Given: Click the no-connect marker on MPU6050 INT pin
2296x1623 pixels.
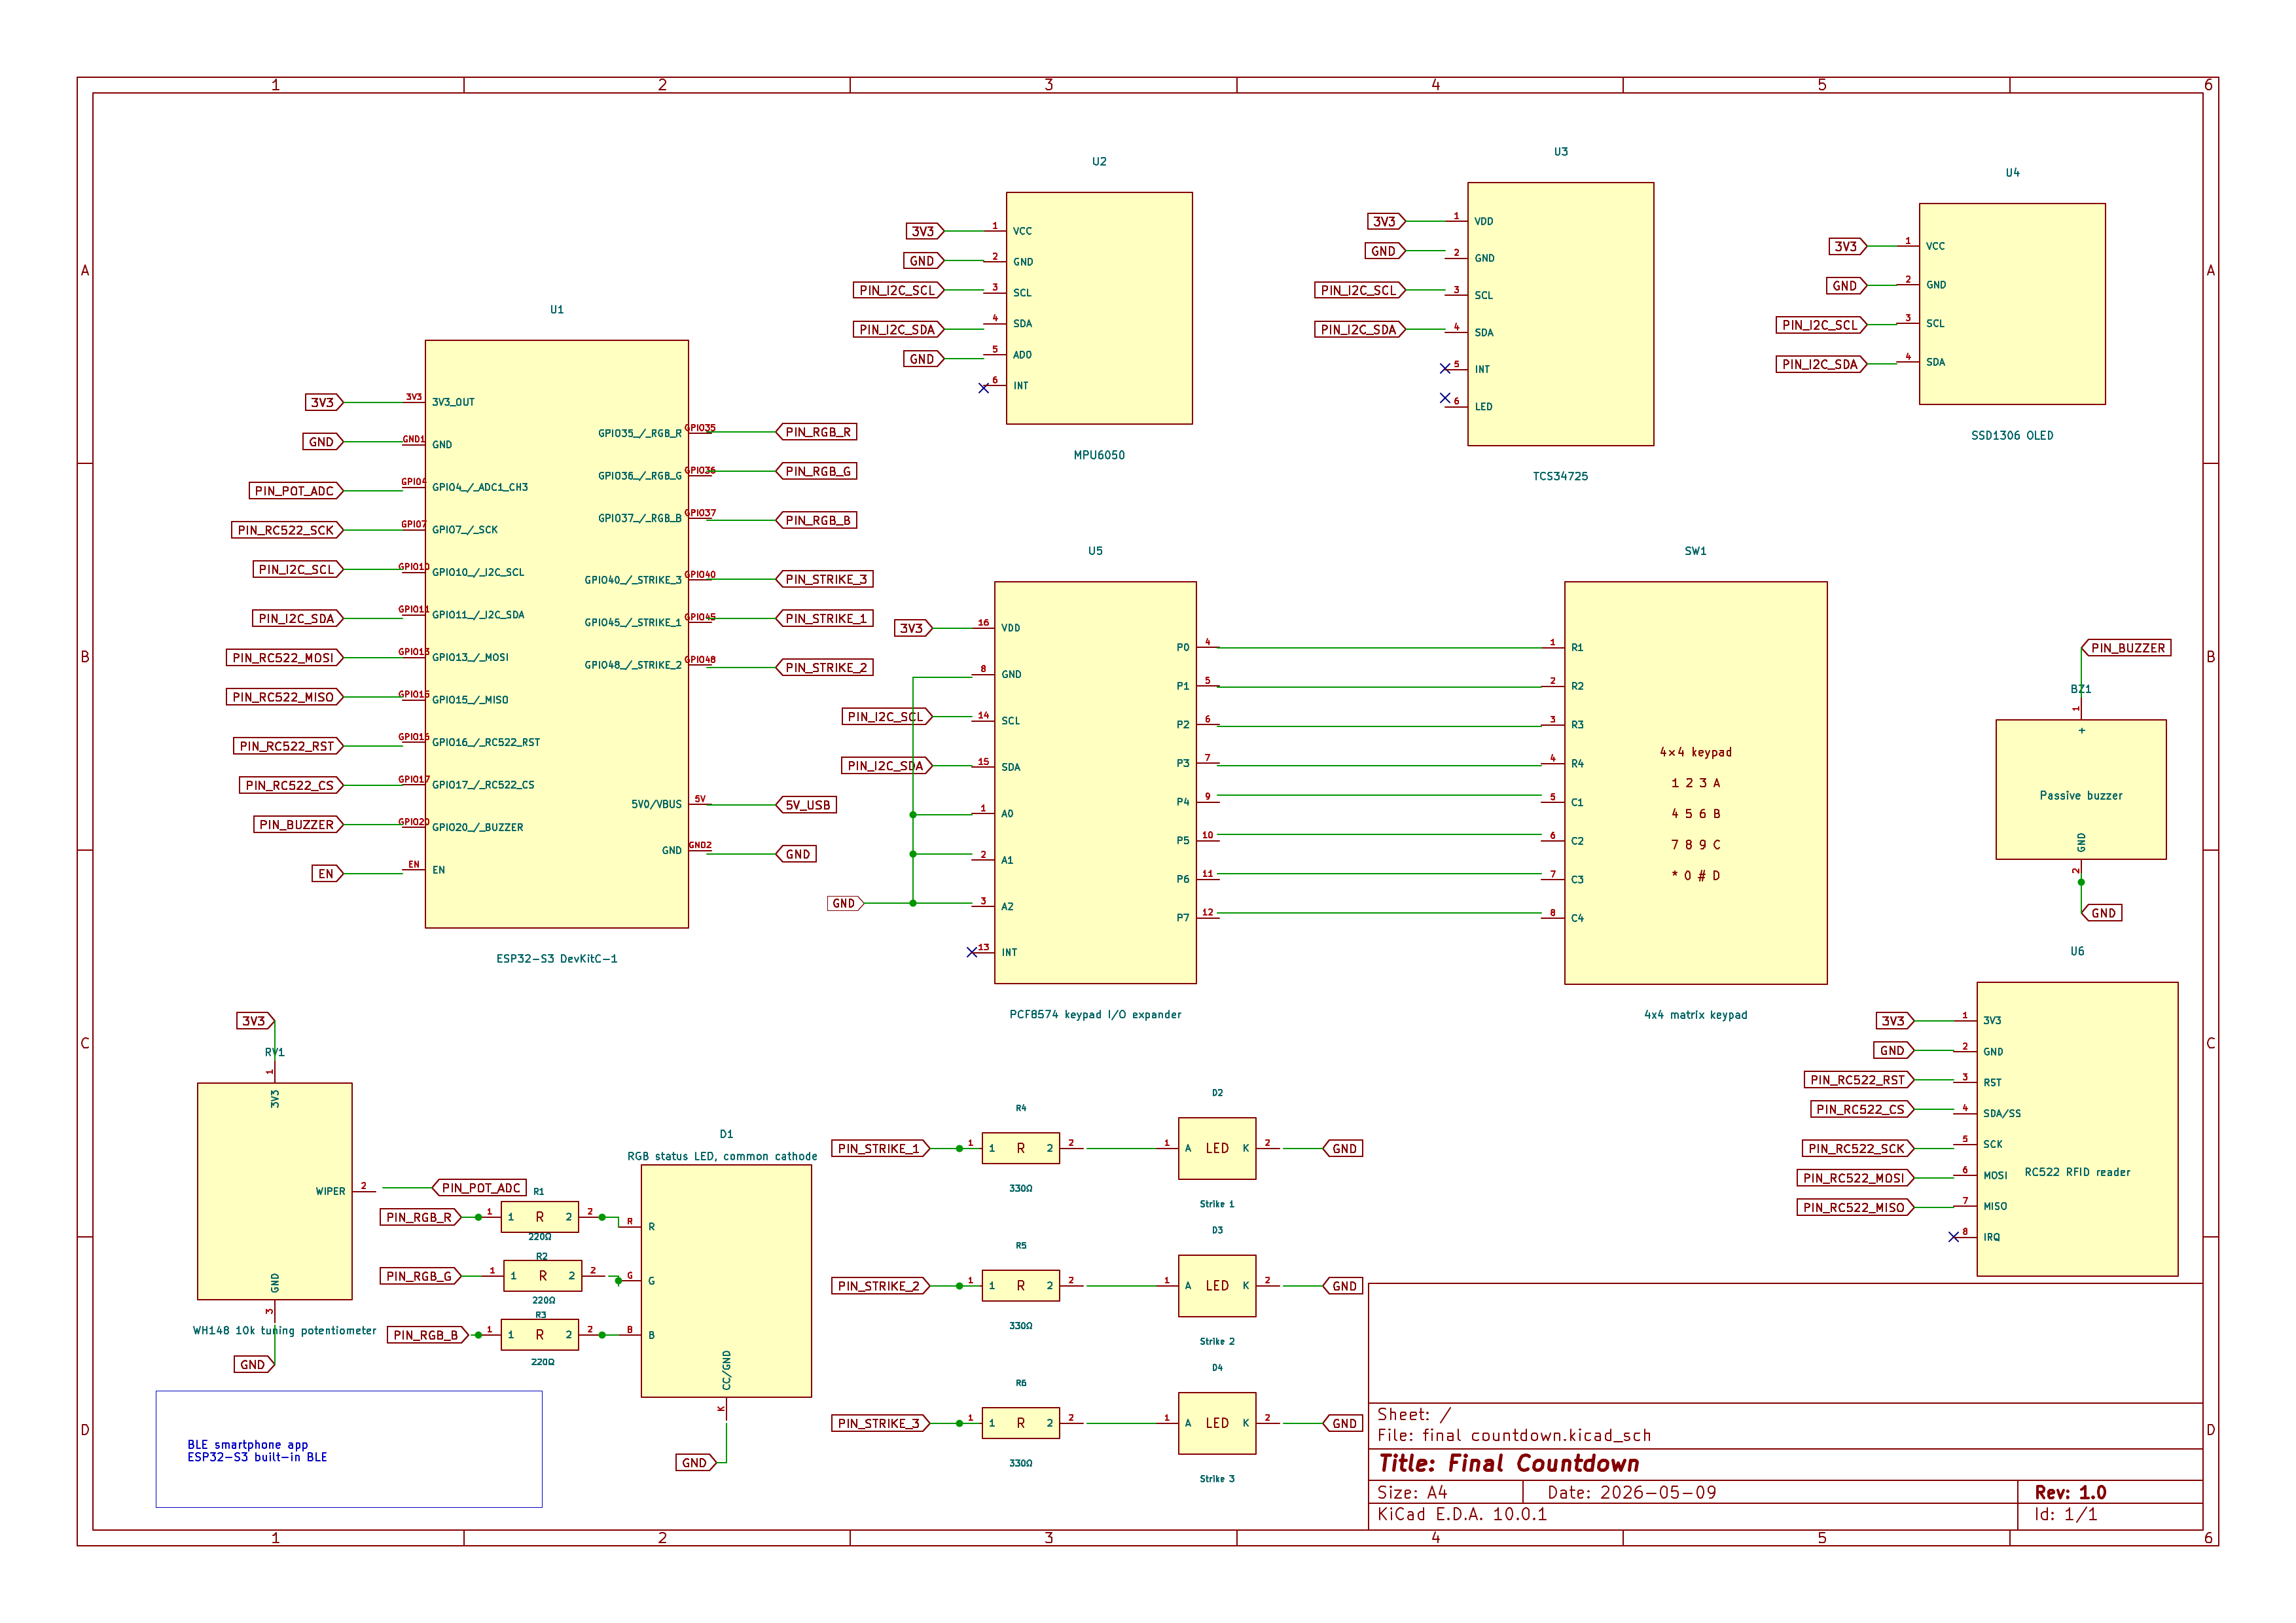Looking at the screenshot, I should pos(984,388).
